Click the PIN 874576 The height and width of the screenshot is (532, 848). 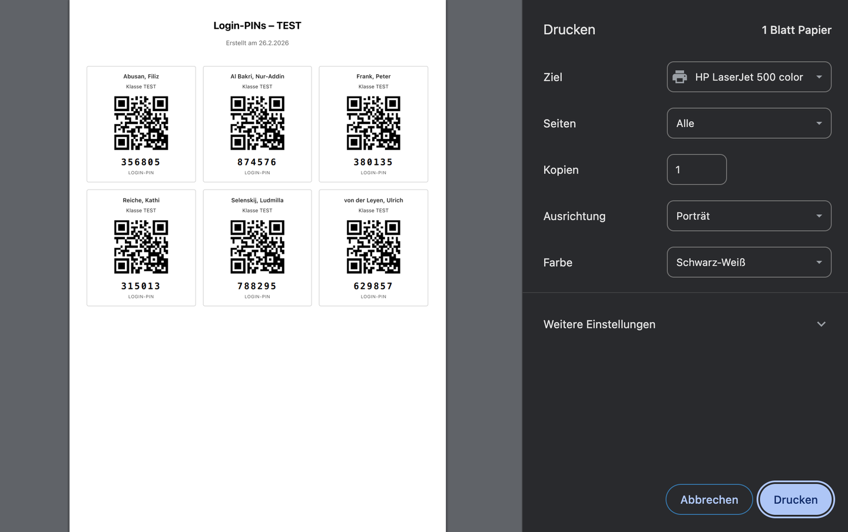(257, 162)
